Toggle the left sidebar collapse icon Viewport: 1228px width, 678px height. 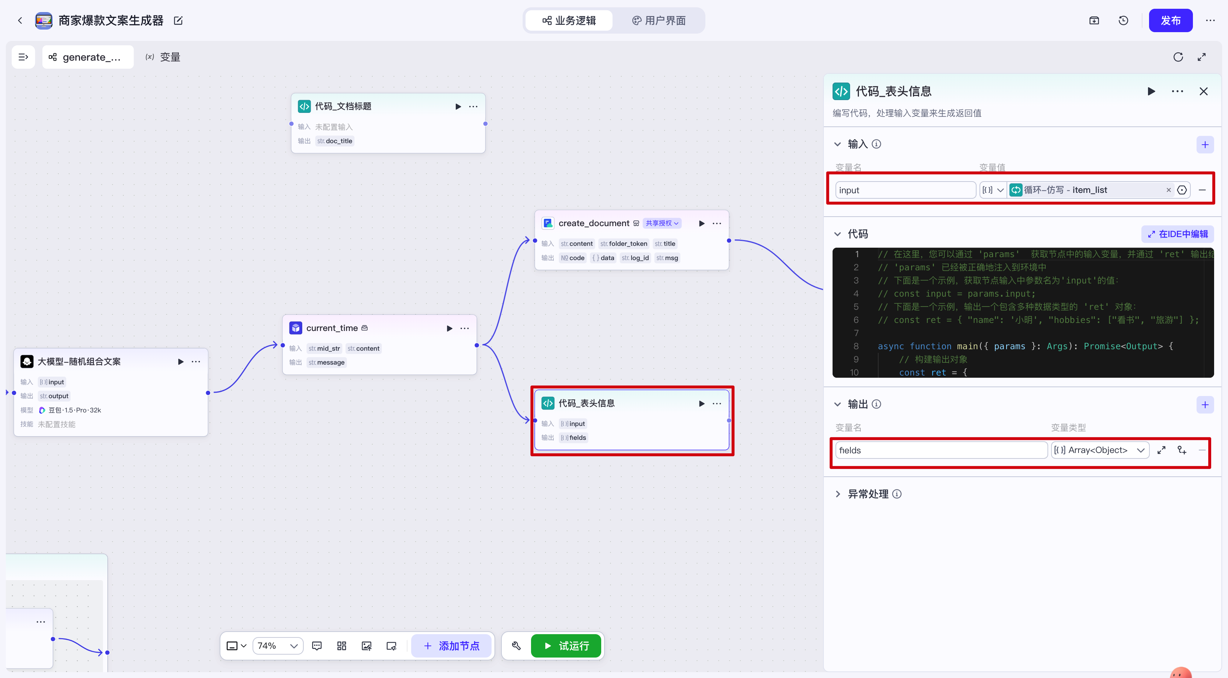pos(23,57)
